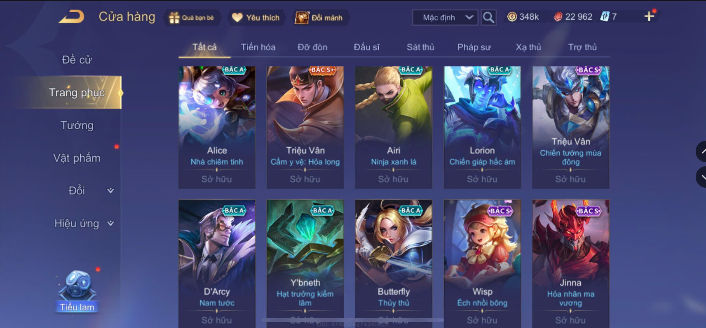
Task: Go to Tướng in sidebar
Action: [x=77, y=125]
